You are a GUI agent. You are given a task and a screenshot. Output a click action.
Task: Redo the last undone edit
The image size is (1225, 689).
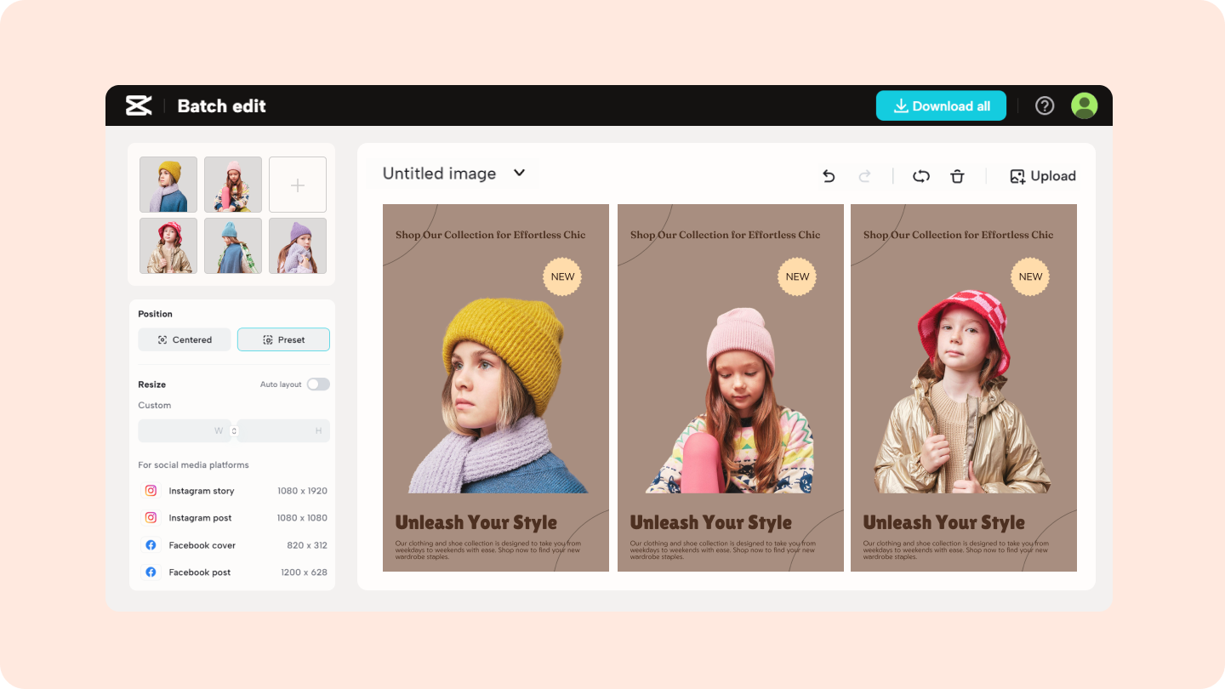coord(864,176)
